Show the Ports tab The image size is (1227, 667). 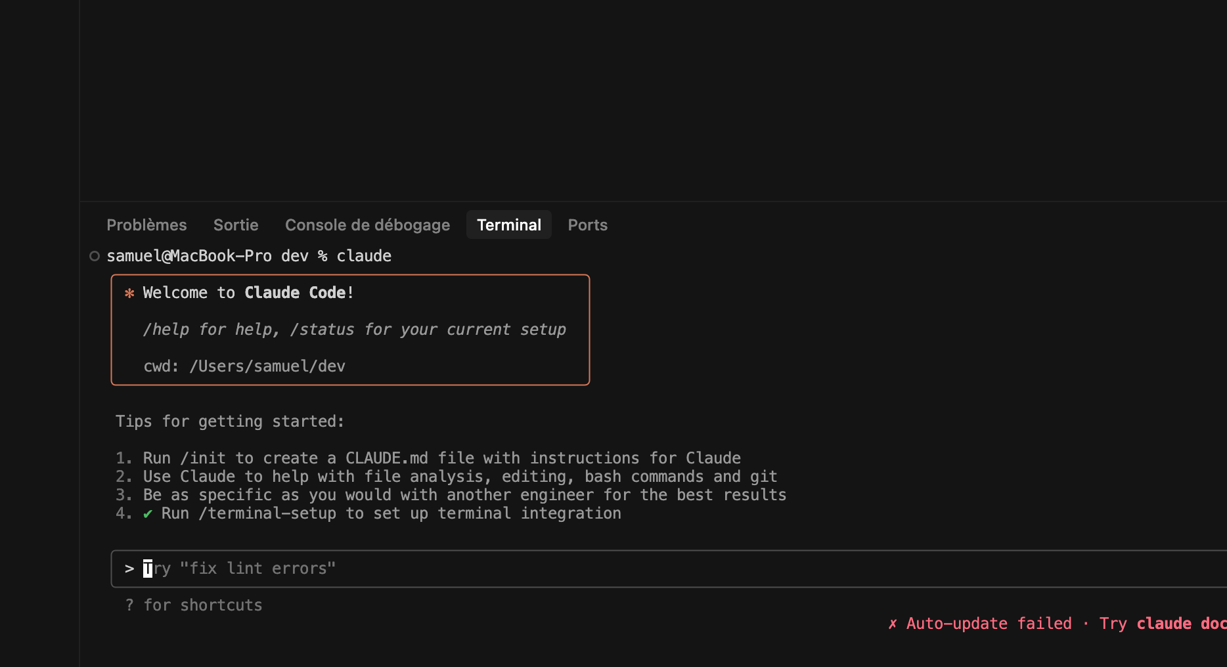tap(588, 225)
